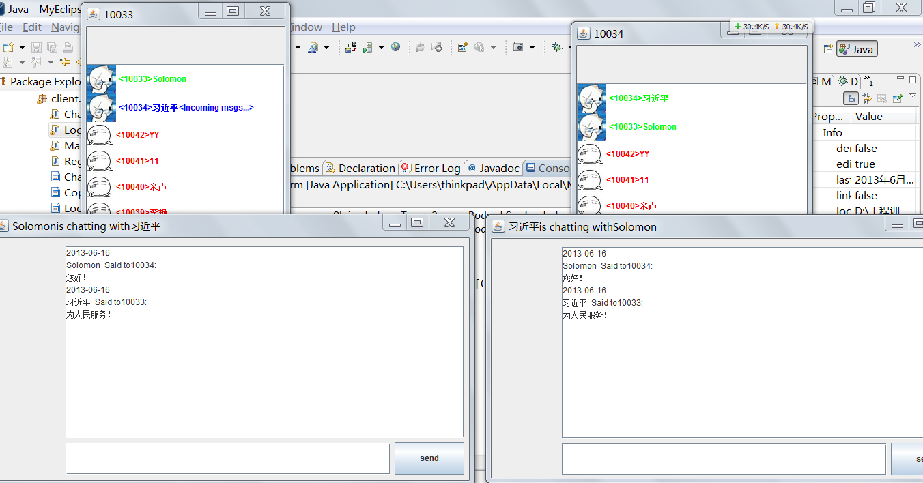The width and height of the screenshot is (923, 483).
Task: Click the Deploy MyEclipse server applications icon
Action: point(351,47)
